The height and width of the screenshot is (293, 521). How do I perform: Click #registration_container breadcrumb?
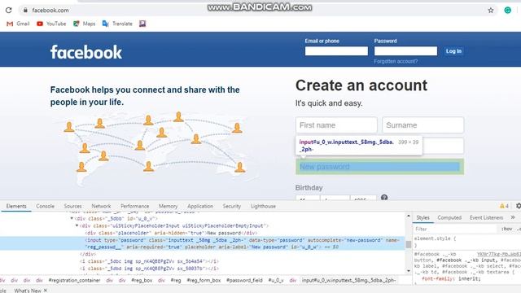(x=74, y=280)
